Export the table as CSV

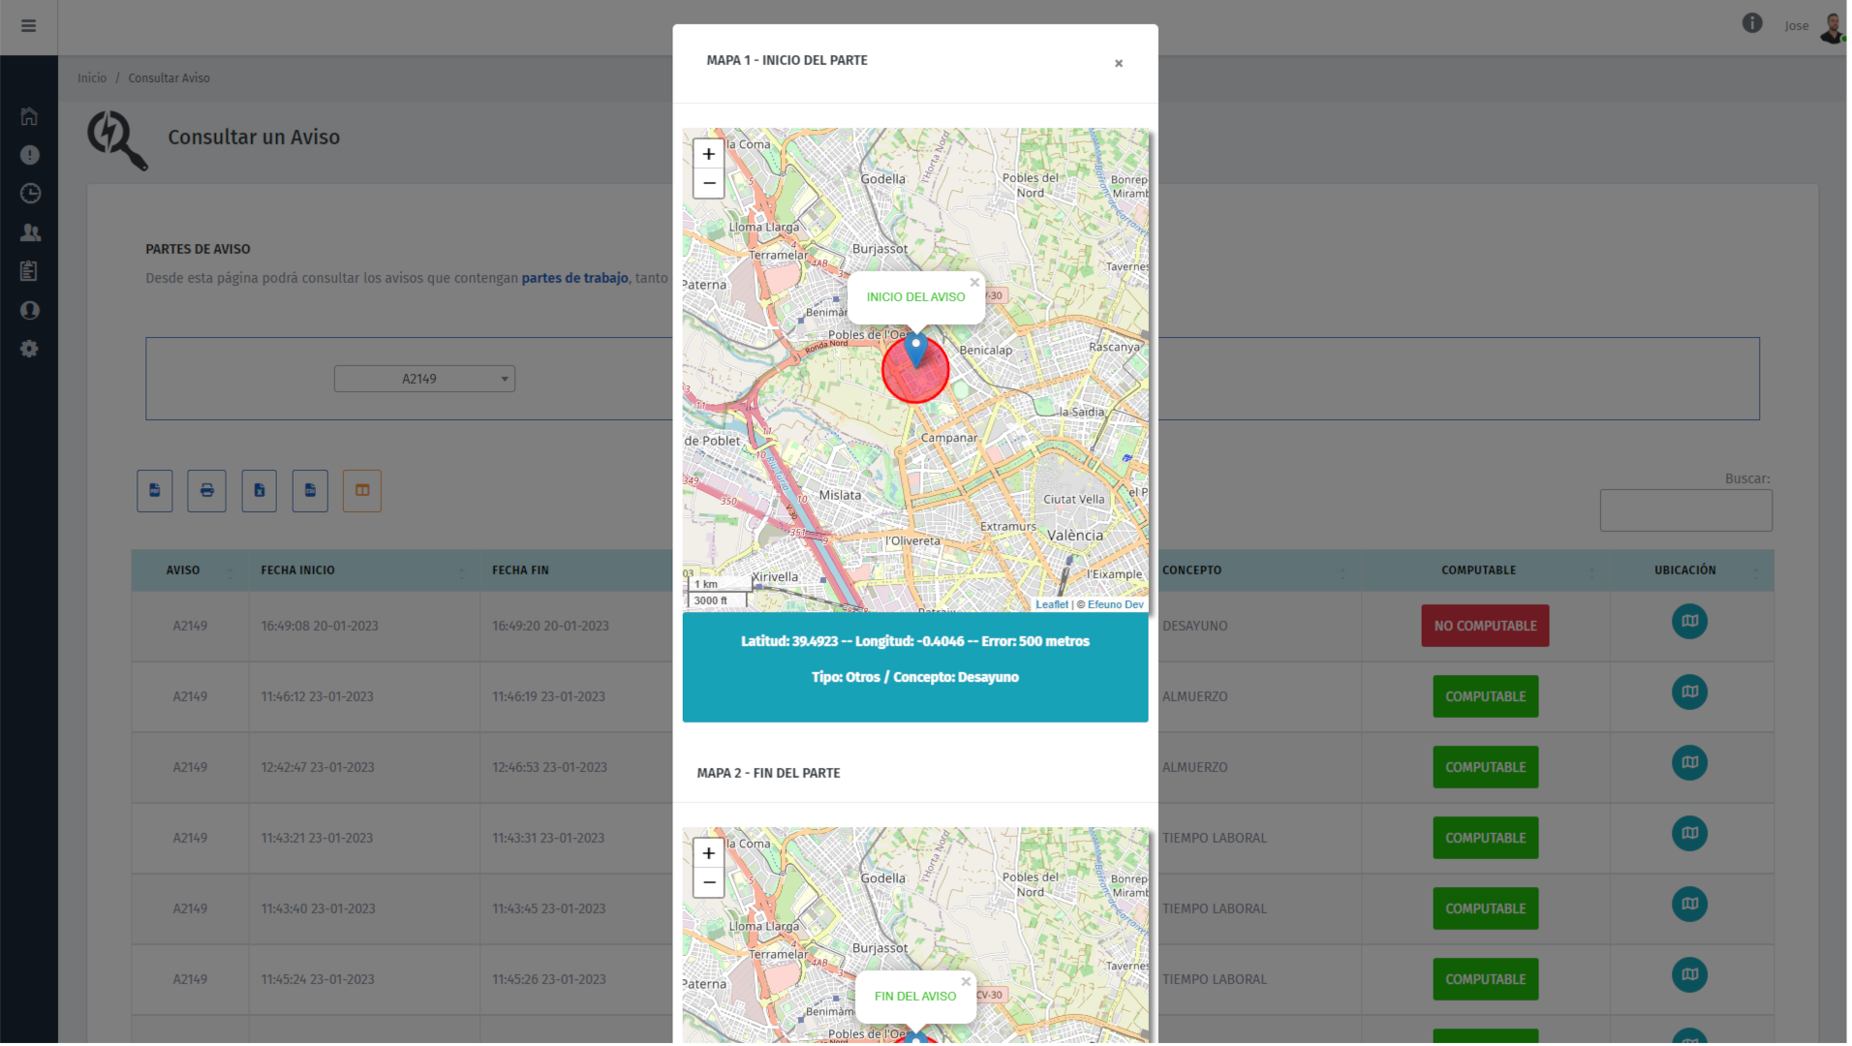pos(310,491)
